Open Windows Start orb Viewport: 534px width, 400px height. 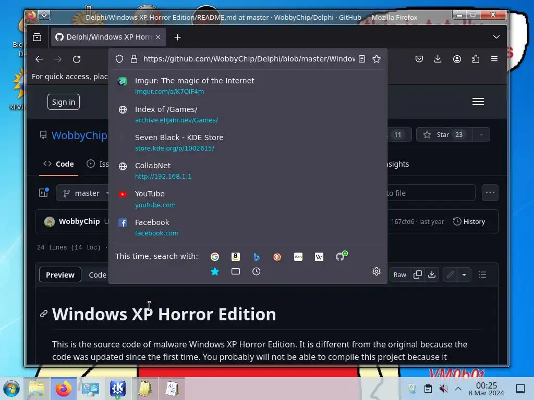11,389
